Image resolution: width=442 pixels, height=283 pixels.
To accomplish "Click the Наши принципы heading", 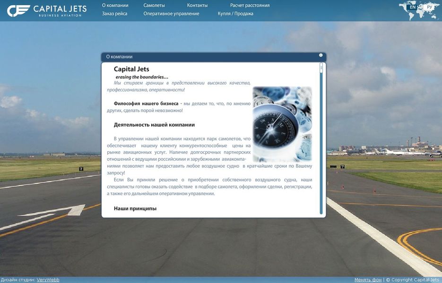I will point(135,208).
